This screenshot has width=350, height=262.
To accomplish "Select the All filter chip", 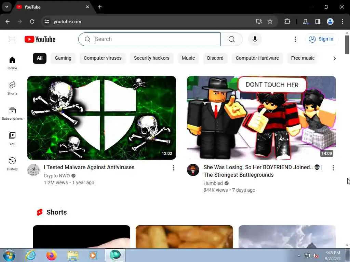I will tap(40, 58).
